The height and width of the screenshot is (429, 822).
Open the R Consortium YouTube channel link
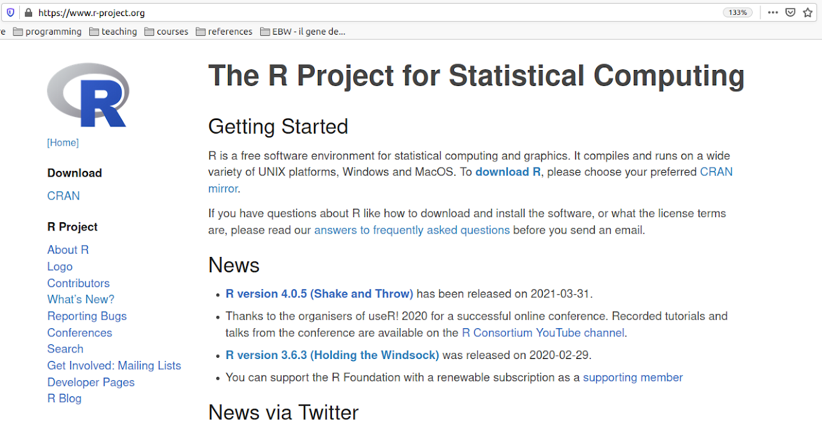click(543, 333)
